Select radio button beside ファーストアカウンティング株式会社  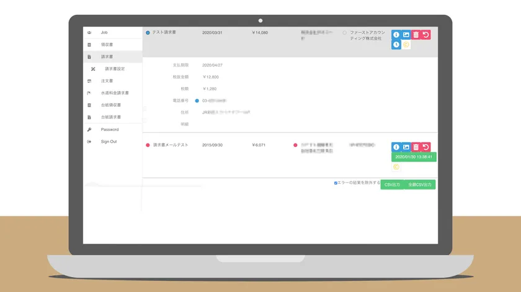[x=345, y=32]
